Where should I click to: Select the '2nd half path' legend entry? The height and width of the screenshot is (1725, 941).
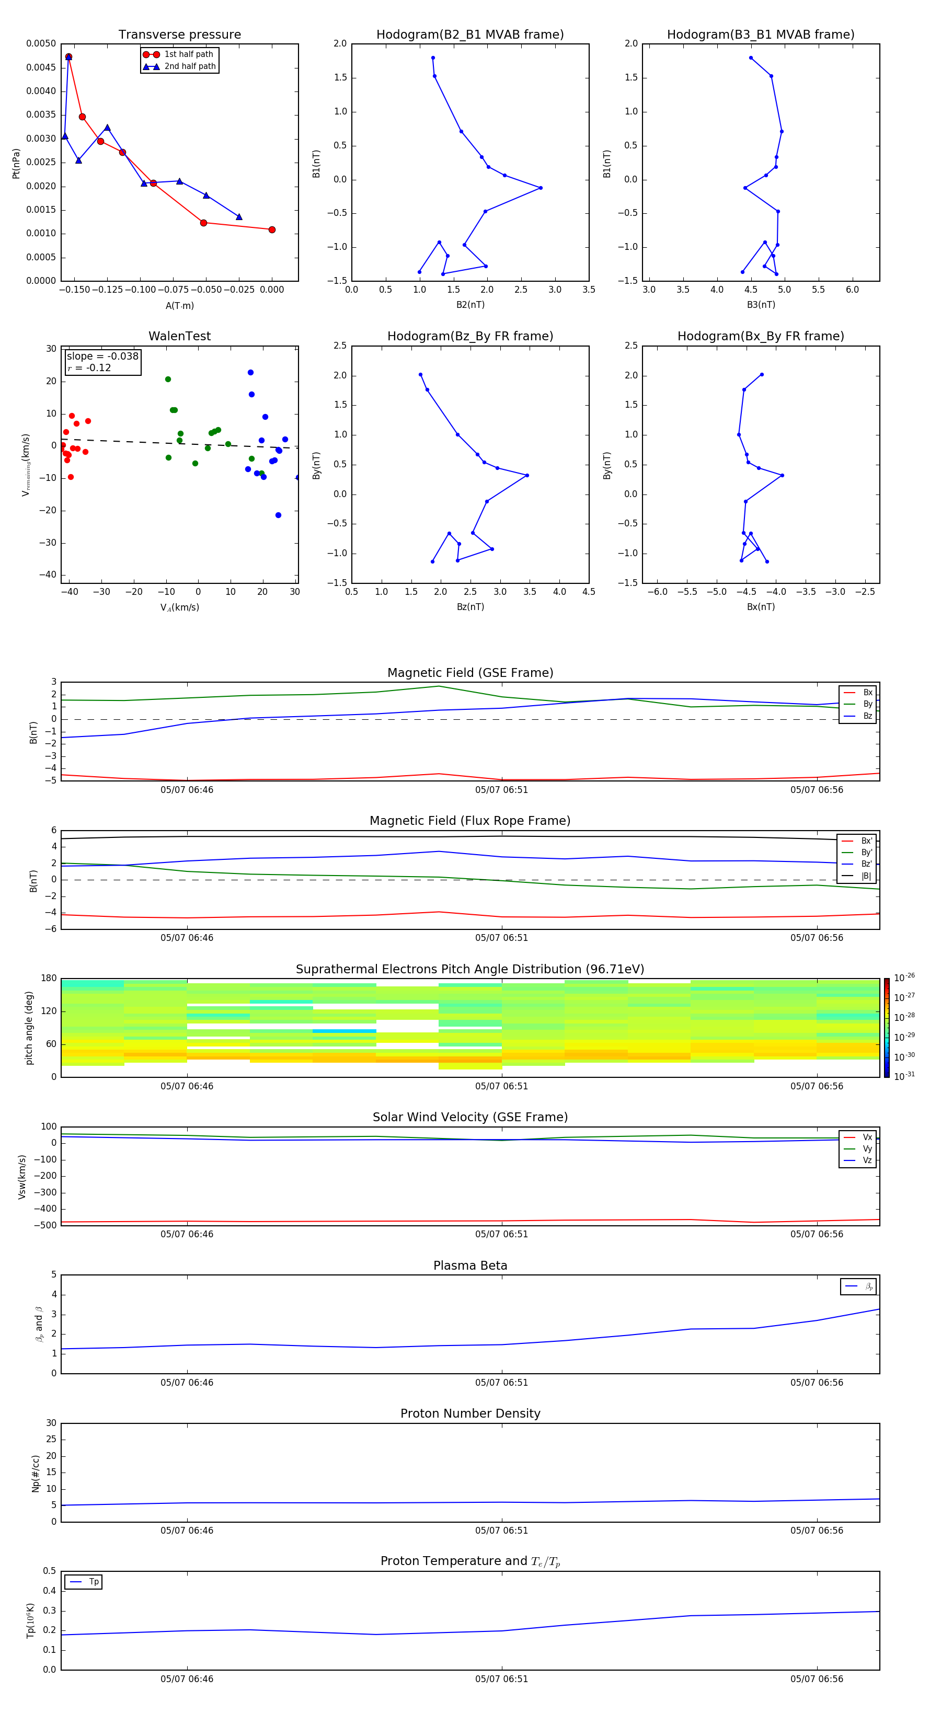(x=178, y=66)
